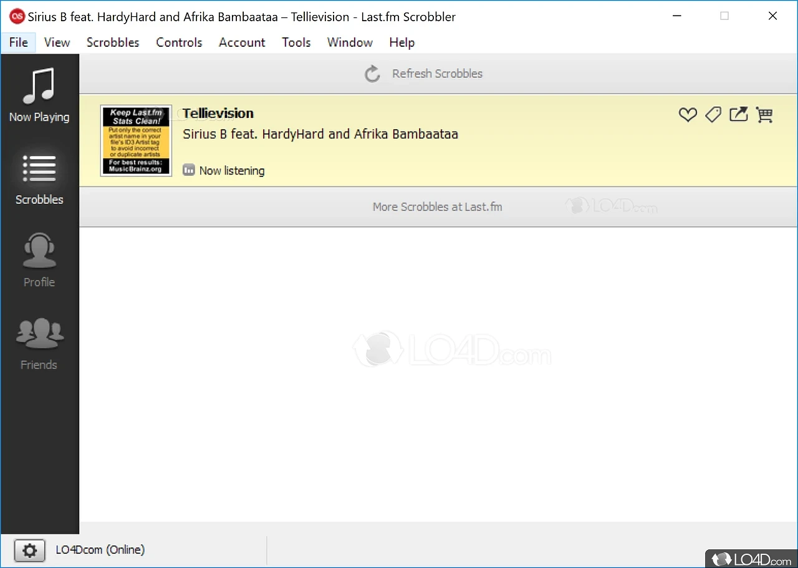Minimize the Last.fm Scrobbler window

tap(676, 16)
